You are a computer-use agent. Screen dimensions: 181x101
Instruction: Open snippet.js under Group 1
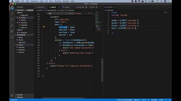pyautogui.click(x=24, y=25)
